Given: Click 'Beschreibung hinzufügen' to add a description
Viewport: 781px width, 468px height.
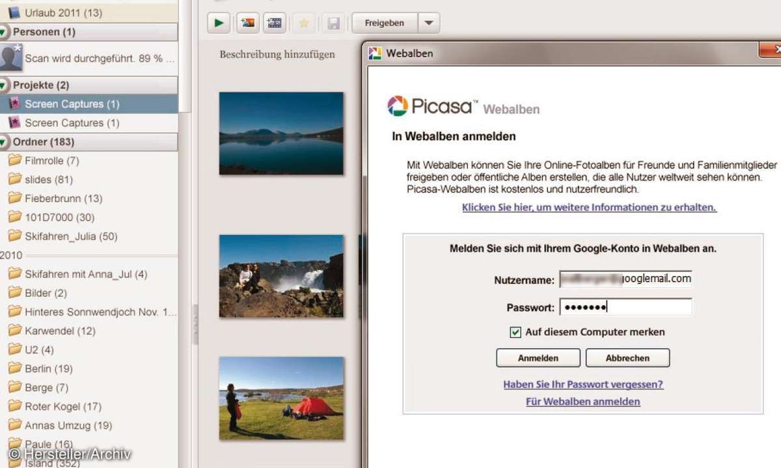Looking at the screenshot, I should pyautogui.click(x=277, y=55).
